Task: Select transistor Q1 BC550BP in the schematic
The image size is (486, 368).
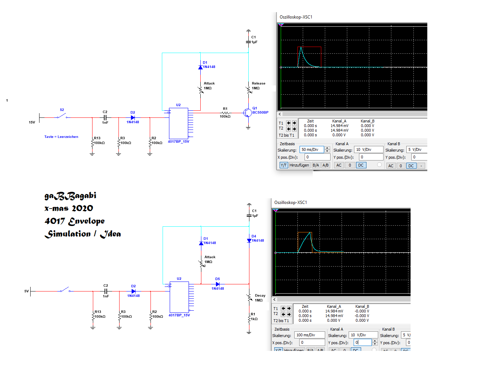Action: click(x=247, y=113)
